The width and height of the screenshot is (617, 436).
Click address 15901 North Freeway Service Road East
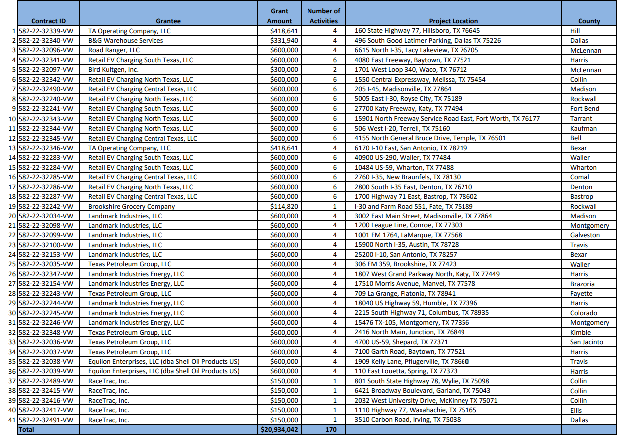pyautogui.click(x=447, y=119)
